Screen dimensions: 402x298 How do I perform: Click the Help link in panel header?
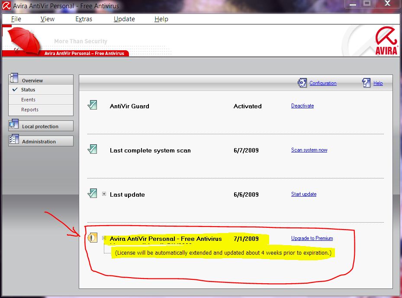click(378, 83)
